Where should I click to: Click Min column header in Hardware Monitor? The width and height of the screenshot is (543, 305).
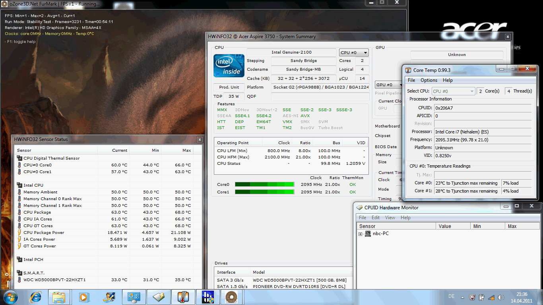(x=487, y=226)
